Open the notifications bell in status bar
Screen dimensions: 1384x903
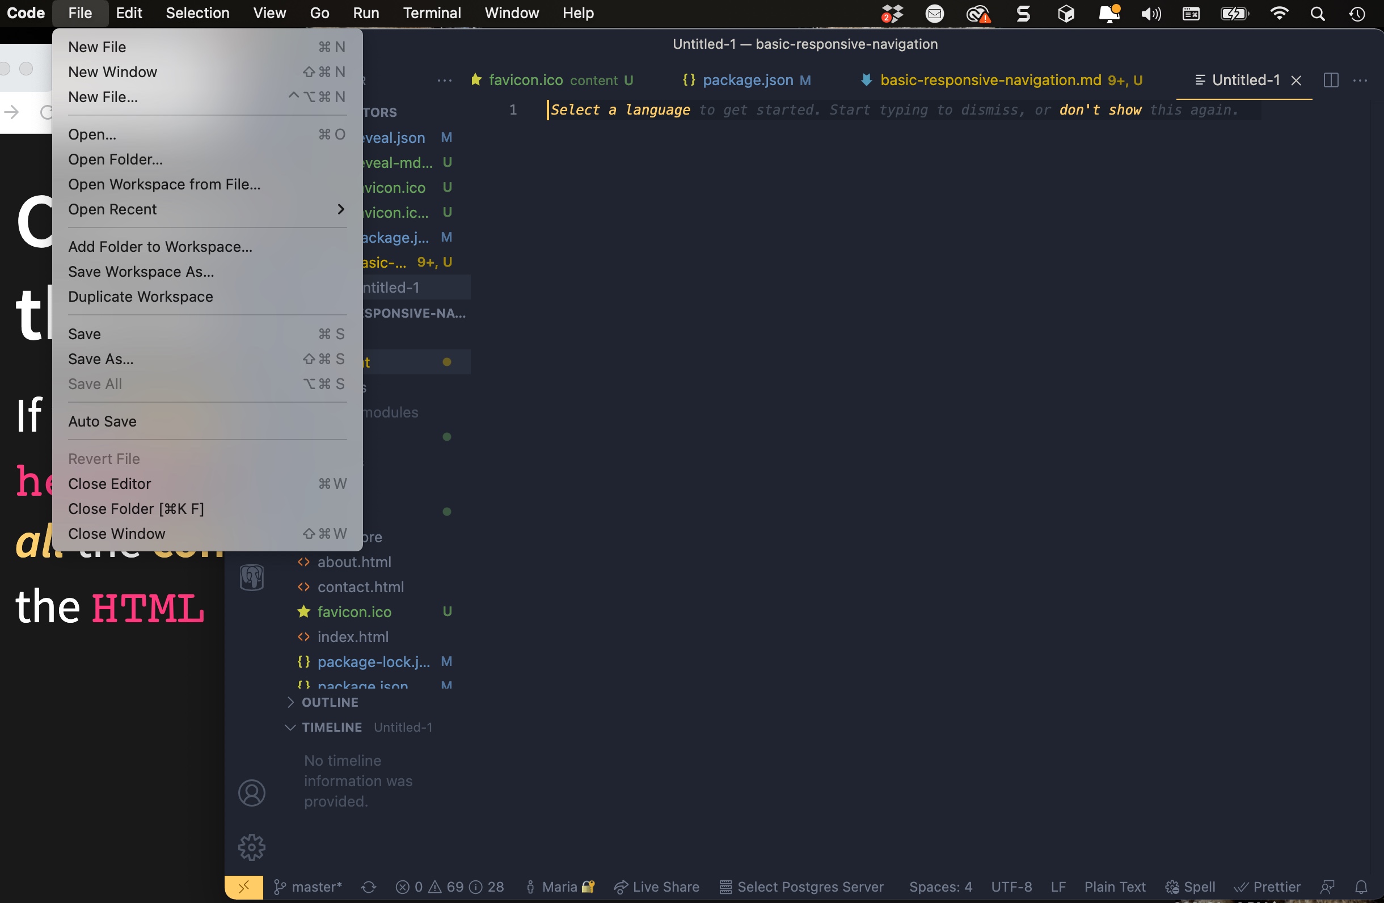coord(1361,887)
